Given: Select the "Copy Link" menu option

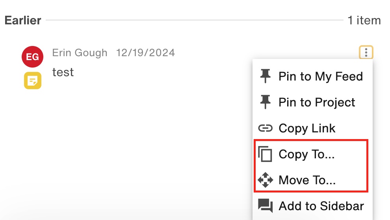Looking at the screenshot, I should [x=307, y=128].
